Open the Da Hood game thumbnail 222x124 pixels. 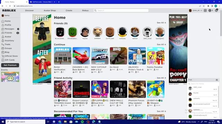tap(118, 56)
